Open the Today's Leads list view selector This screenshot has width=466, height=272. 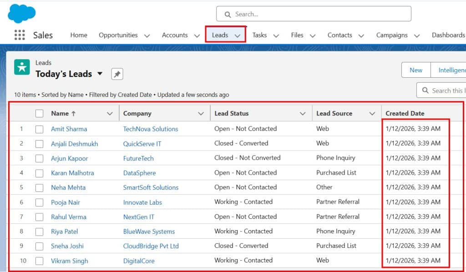pyautogui.click(x=101, y=74)
